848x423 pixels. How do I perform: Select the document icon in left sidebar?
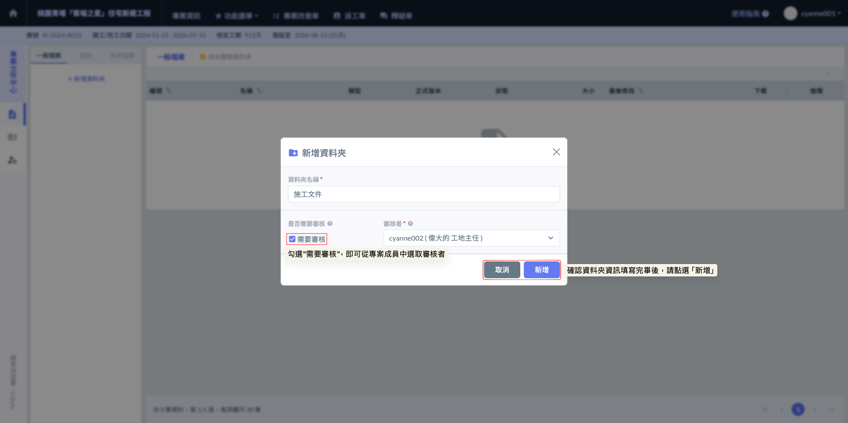point(12,114)
